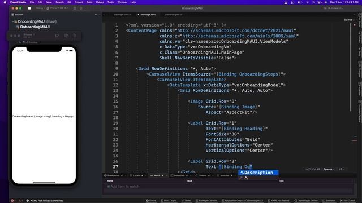Open the Tools menu
Screen dimensions: 362x203
point(111,2)
